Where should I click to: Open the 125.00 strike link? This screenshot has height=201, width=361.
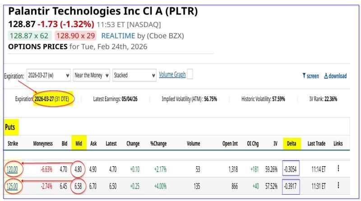[x=13, y=186]
